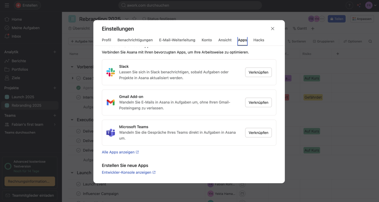Switch to Konto tab
The image size is (379, 202).
click(x=207, y=40)
